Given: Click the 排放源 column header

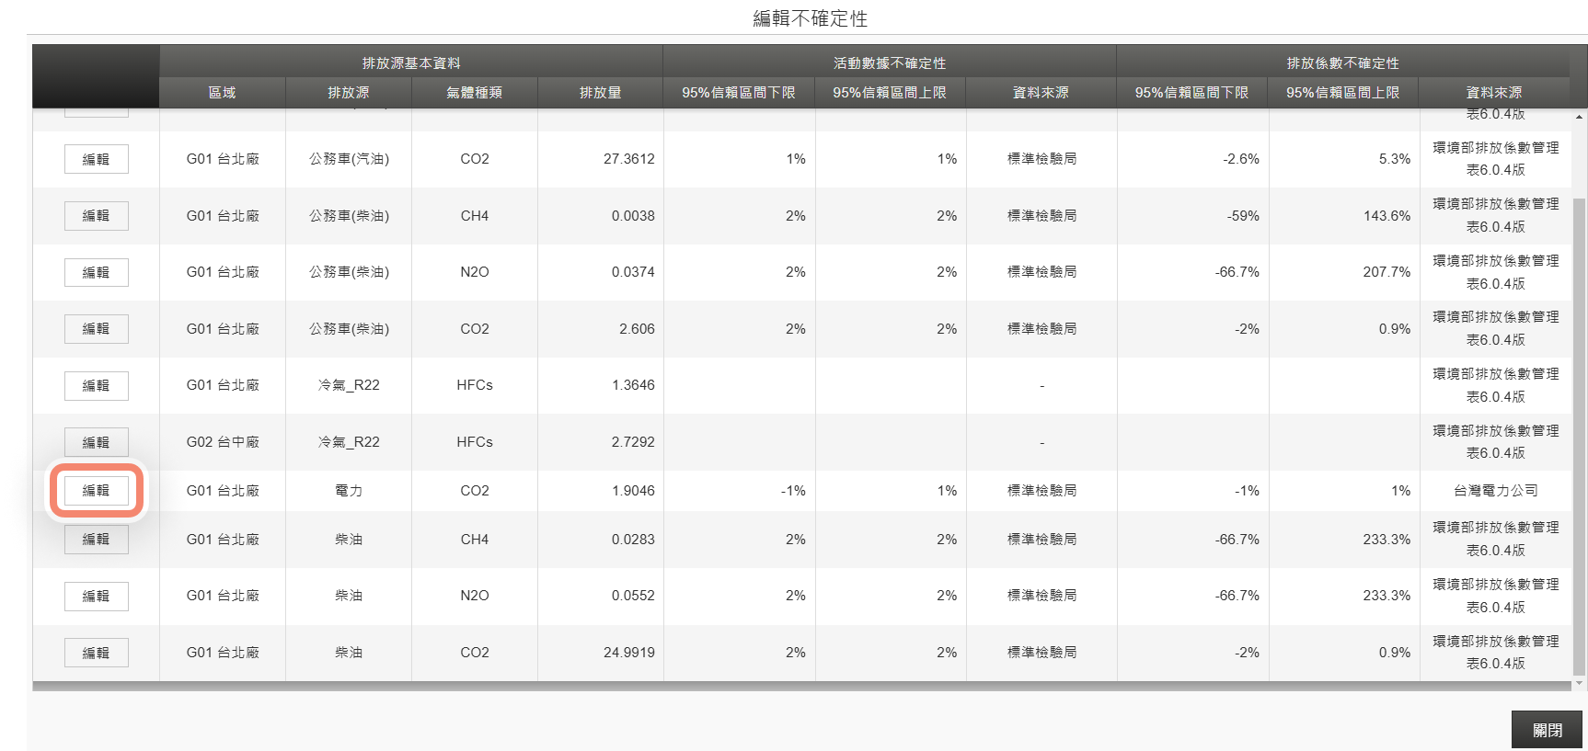Looking at the screenshot, I should tap(349, 93).
